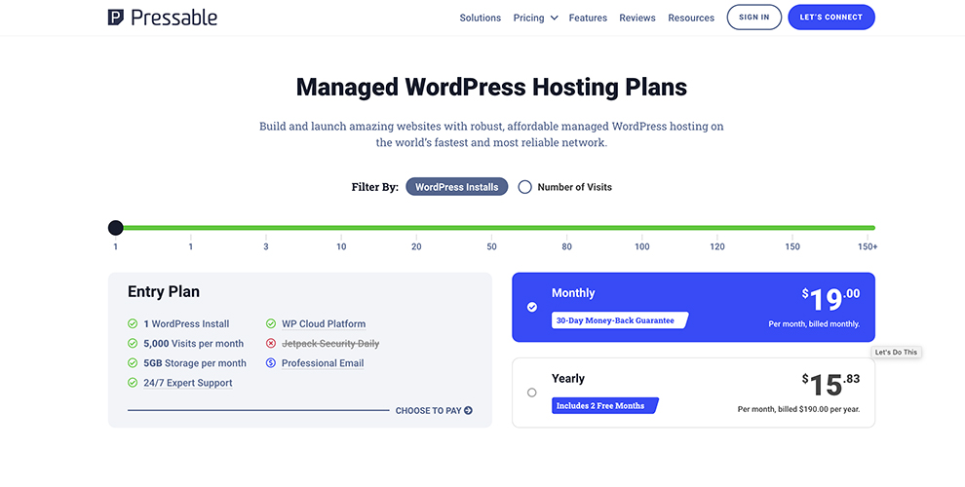The height and width of the screenshot is (487, 965).
Task: Click the green check beside 1 WordPress Install
Action: [133, 323]
